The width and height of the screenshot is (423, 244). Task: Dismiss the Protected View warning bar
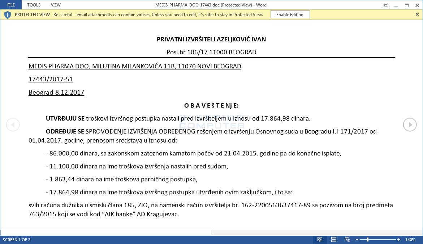(x=417, y=15)
